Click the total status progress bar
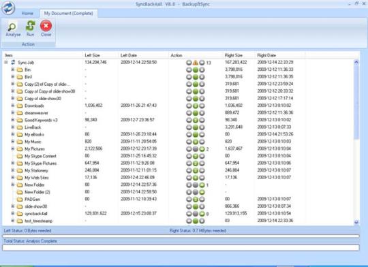The width and height of the screenshot is (368, 267). (181, 247)
